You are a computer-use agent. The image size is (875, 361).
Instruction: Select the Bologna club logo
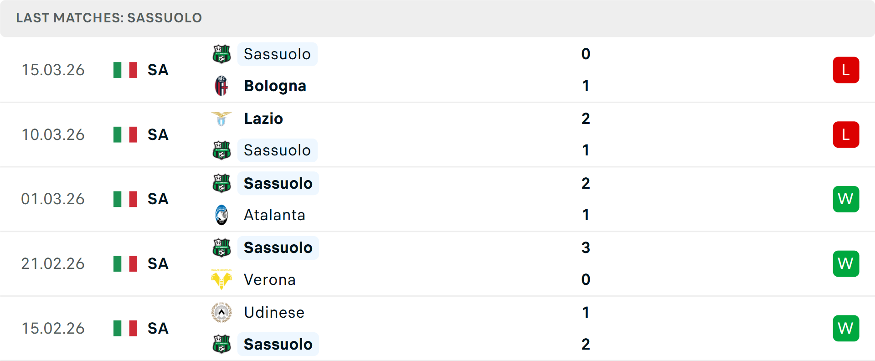coord(222,86)
